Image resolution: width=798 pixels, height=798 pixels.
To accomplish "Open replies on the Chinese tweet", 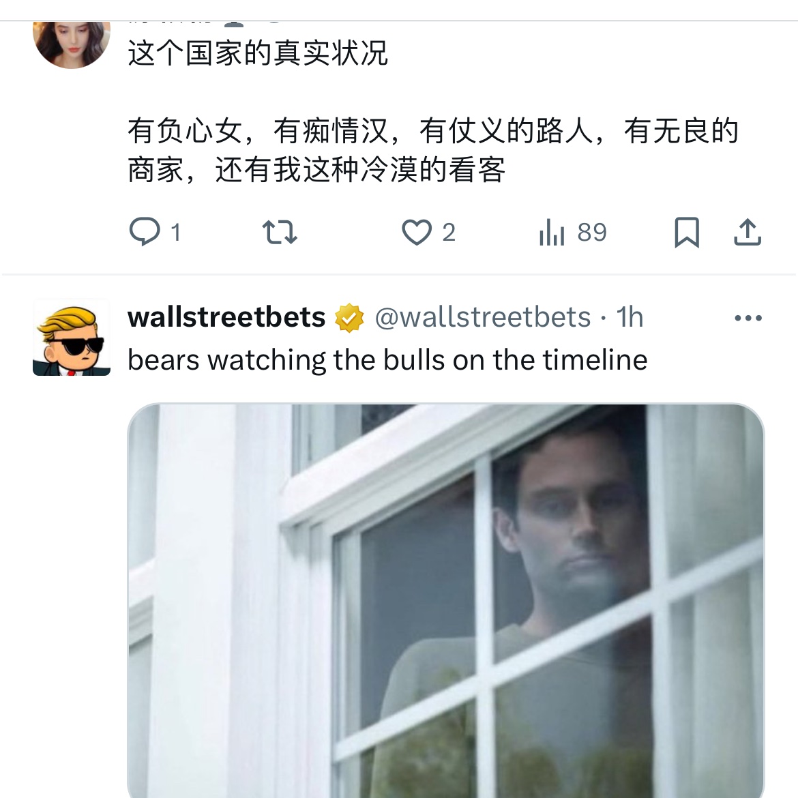I will click(145, 232).
